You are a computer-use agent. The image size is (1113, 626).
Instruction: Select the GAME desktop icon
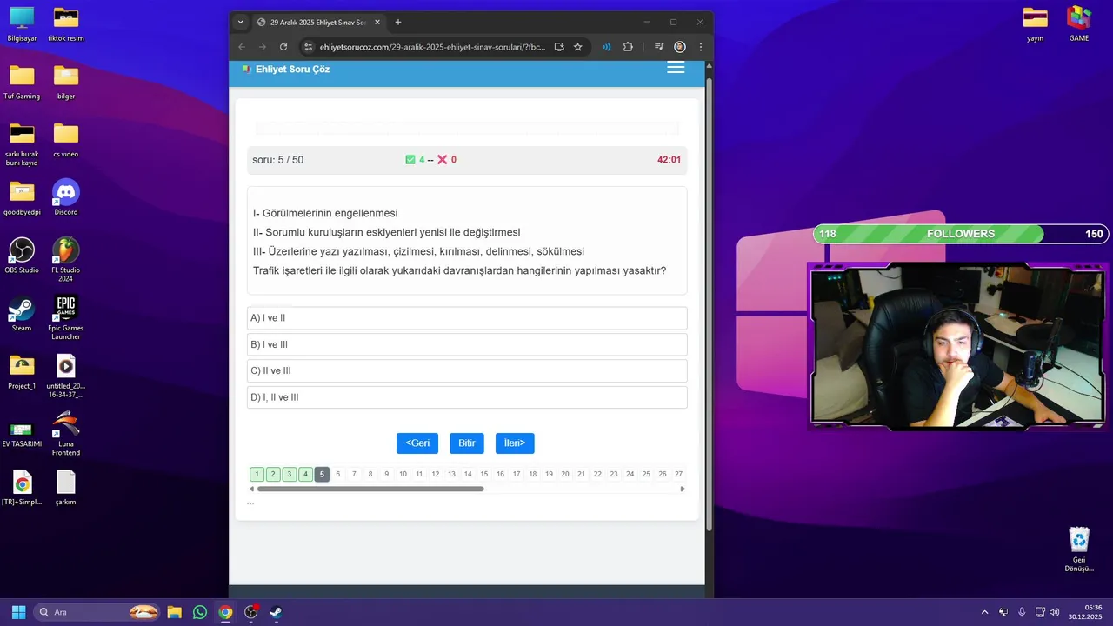tap(1079, 24)
